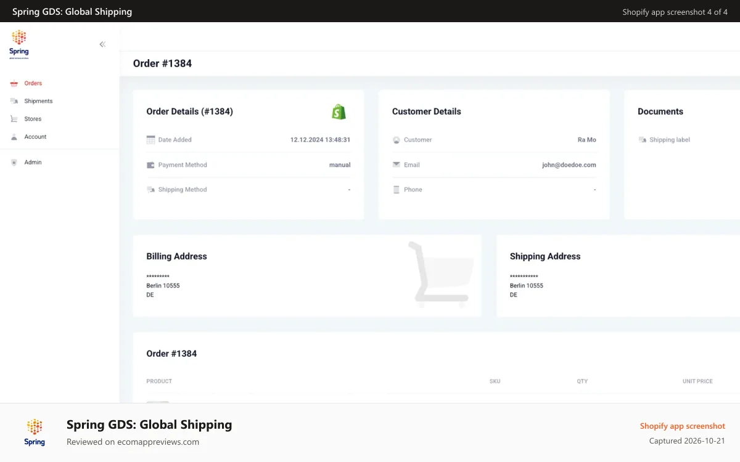The image size is (740, 462).
Task: Click the Shipments truck icon
Action: (14, 101)
